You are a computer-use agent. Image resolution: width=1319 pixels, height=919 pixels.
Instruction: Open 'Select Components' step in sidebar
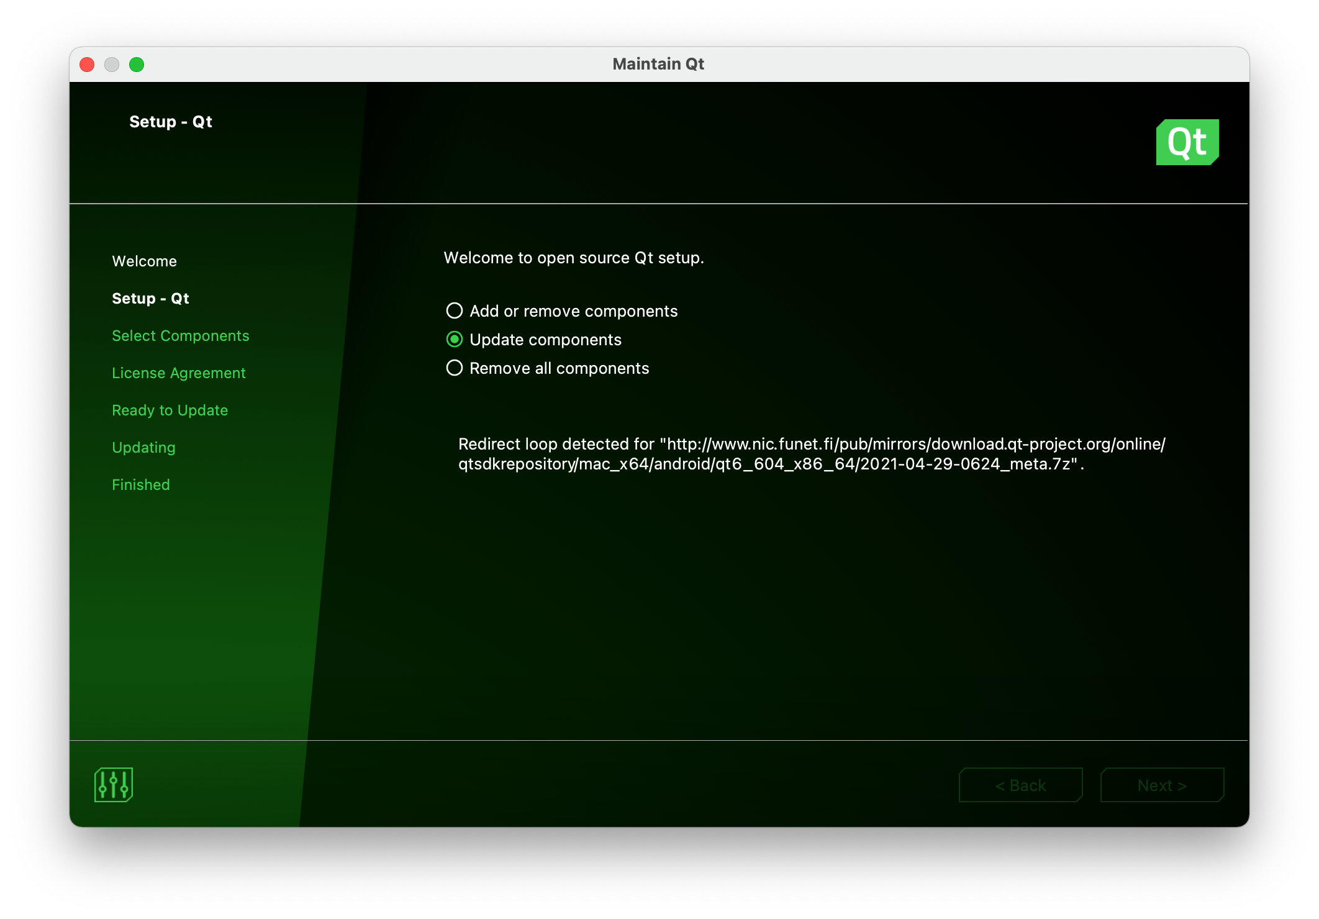(x=181, y=336)
